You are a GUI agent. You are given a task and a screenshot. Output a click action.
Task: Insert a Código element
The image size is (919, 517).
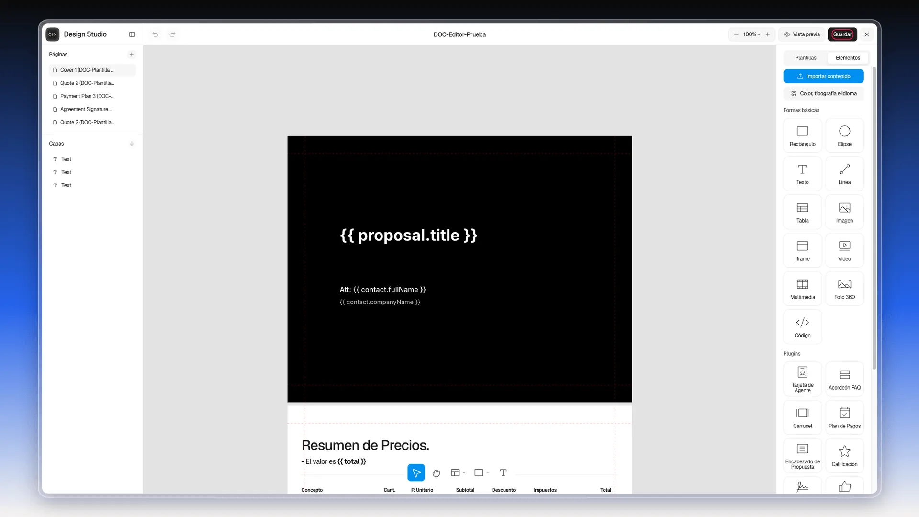click(x=802, y=327)
